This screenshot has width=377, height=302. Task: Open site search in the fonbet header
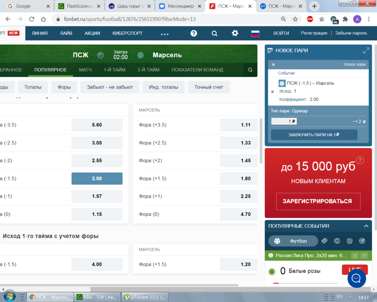(x=215, y=33)
